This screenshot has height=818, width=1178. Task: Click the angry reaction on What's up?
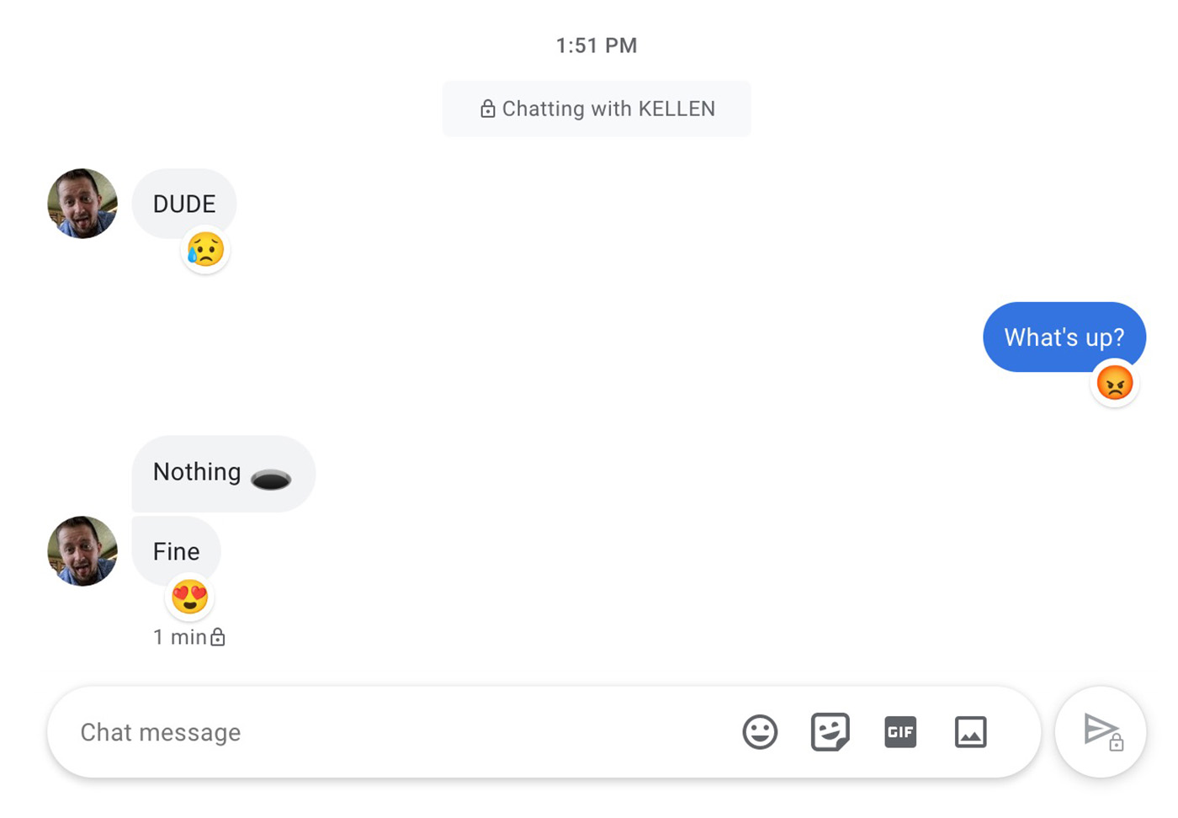[1115, 384]
